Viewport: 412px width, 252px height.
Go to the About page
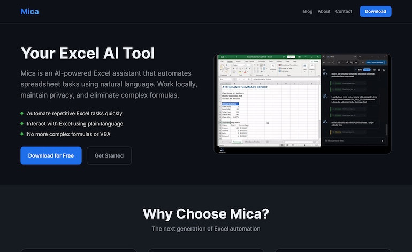324,12
